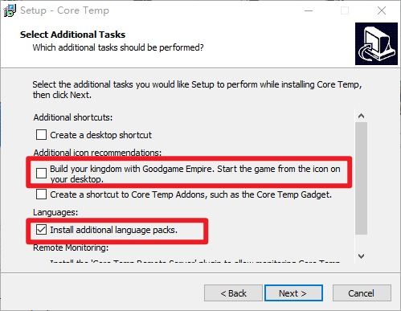Viewport: 401px width, 311px height.
Task: Click the Select Additional Tasks heading
Action: tap(72, 35)
